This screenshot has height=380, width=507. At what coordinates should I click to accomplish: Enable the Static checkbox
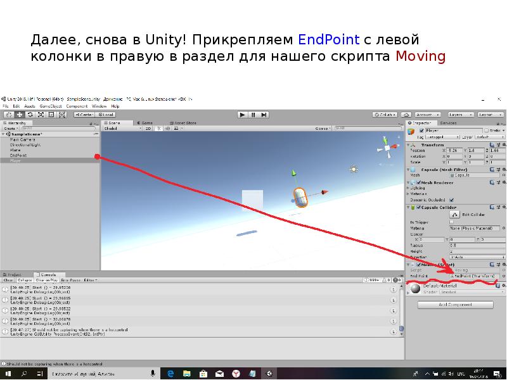pyautogui.click(x=483, y=130)
